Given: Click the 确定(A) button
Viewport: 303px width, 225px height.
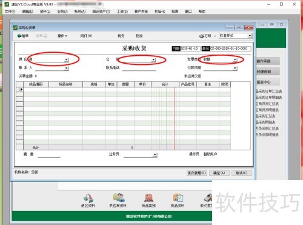Looking at the screenshot, I should coord(219,173).
